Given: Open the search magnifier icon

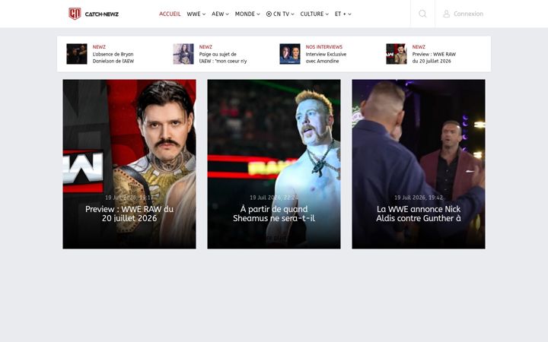Looking at the screenshot, I should [422, 14].
